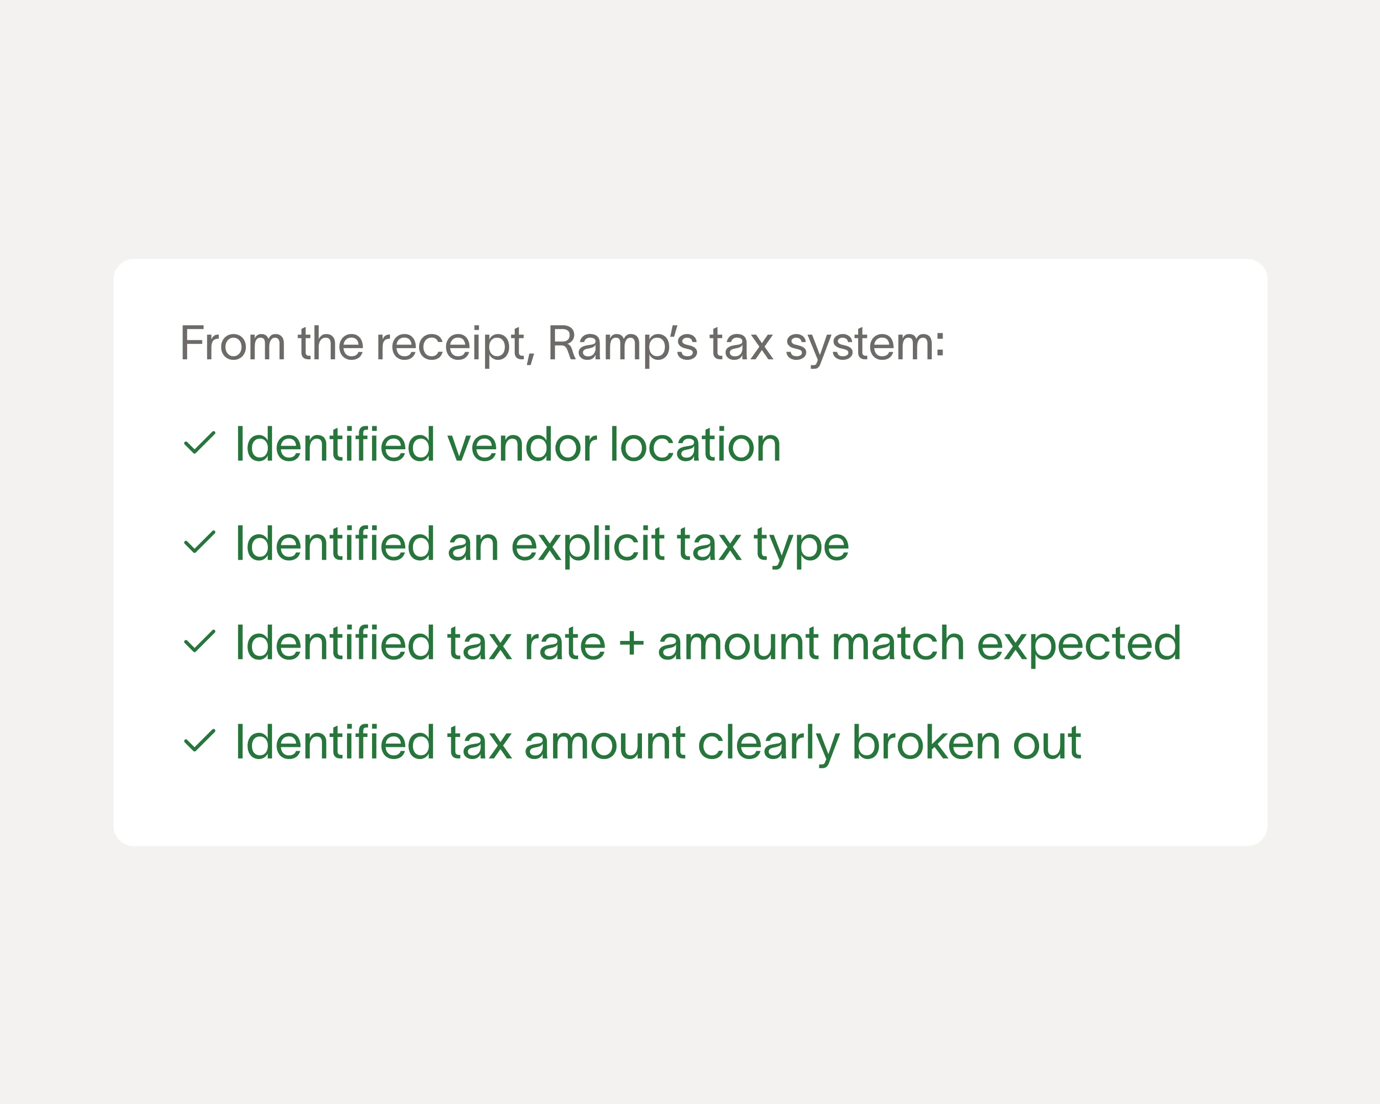Viewport: 1380px width, 1104px height.
Task: Click the checkmark beside "Identified vendor location"
Action: pyautogui.click(x=199, y=444)
